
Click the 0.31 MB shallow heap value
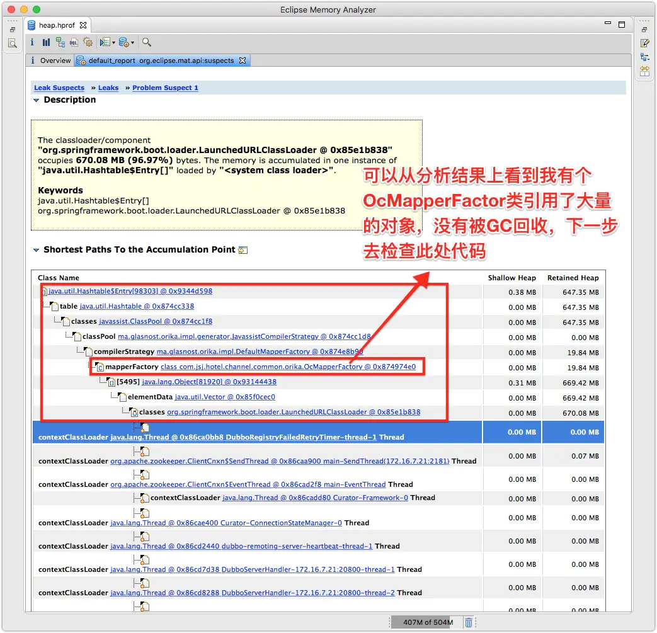522,383
